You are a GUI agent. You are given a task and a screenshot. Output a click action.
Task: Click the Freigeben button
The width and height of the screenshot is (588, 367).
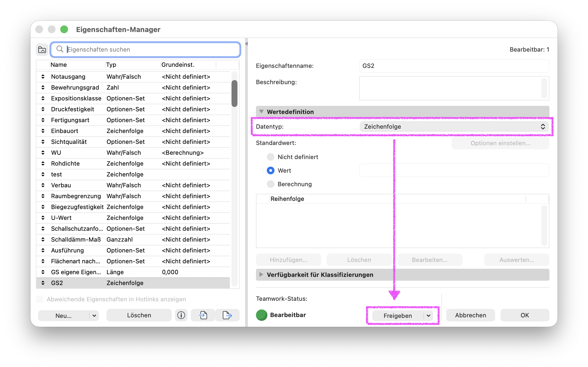[398, 316]
